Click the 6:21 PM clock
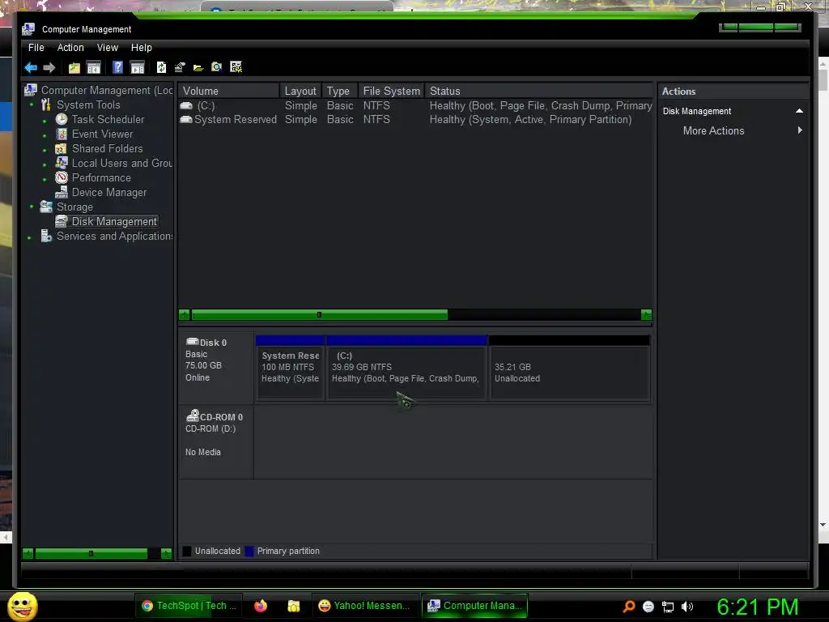Screen dimensions: 829x622 coord(757,607)
